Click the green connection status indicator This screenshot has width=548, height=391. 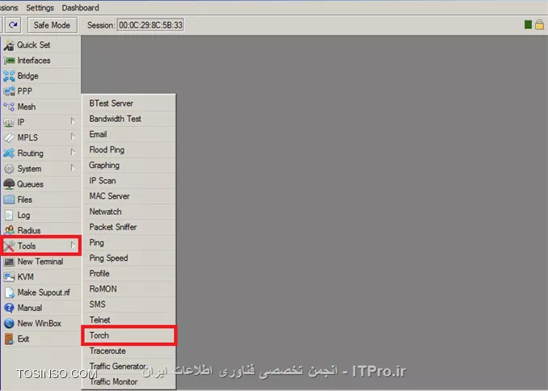tap(528, 24)
